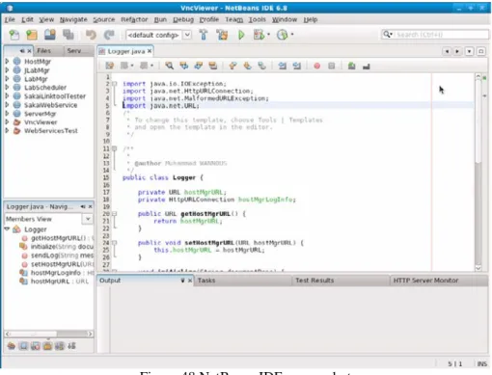The height and width of the screenshot is (375, 492).
Task: Click the show opened documents list button
Action: [469, 51]
